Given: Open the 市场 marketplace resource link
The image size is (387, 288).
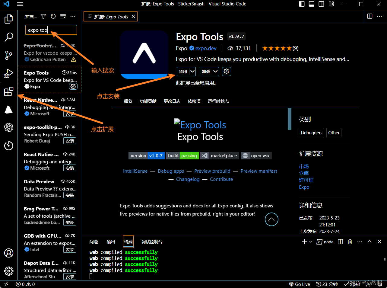Looking at the screenshot, I should click(x=304, y=166).
